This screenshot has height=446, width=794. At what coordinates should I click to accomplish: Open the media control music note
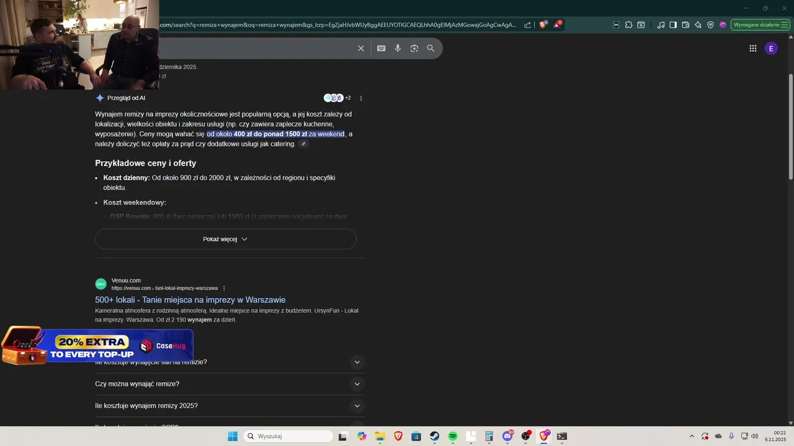click(661, 25)
